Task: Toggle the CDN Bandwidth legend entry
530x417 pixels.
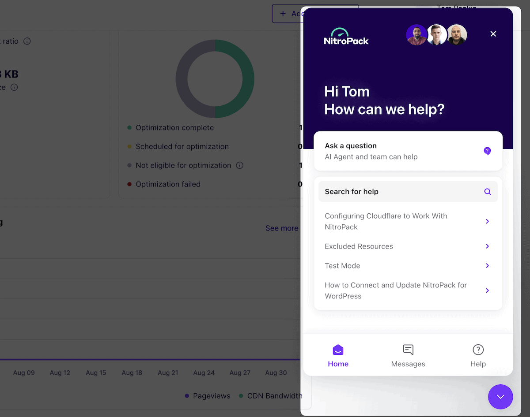Action: pos(270,396)
